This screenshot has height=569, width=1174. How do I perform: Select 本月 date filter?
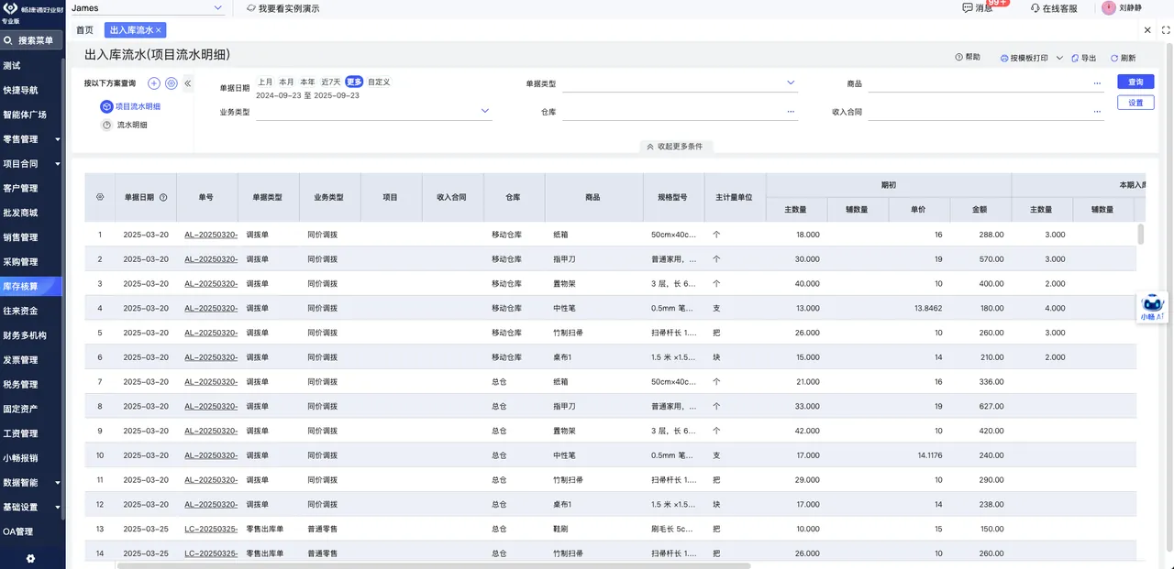point(286,82)
